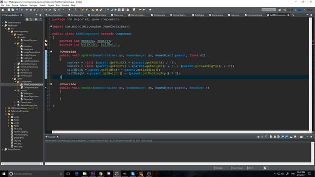This screenshot has width=315, height=177.
Task: Select ImageRequest.java in the tree
Action: (30, 52)
